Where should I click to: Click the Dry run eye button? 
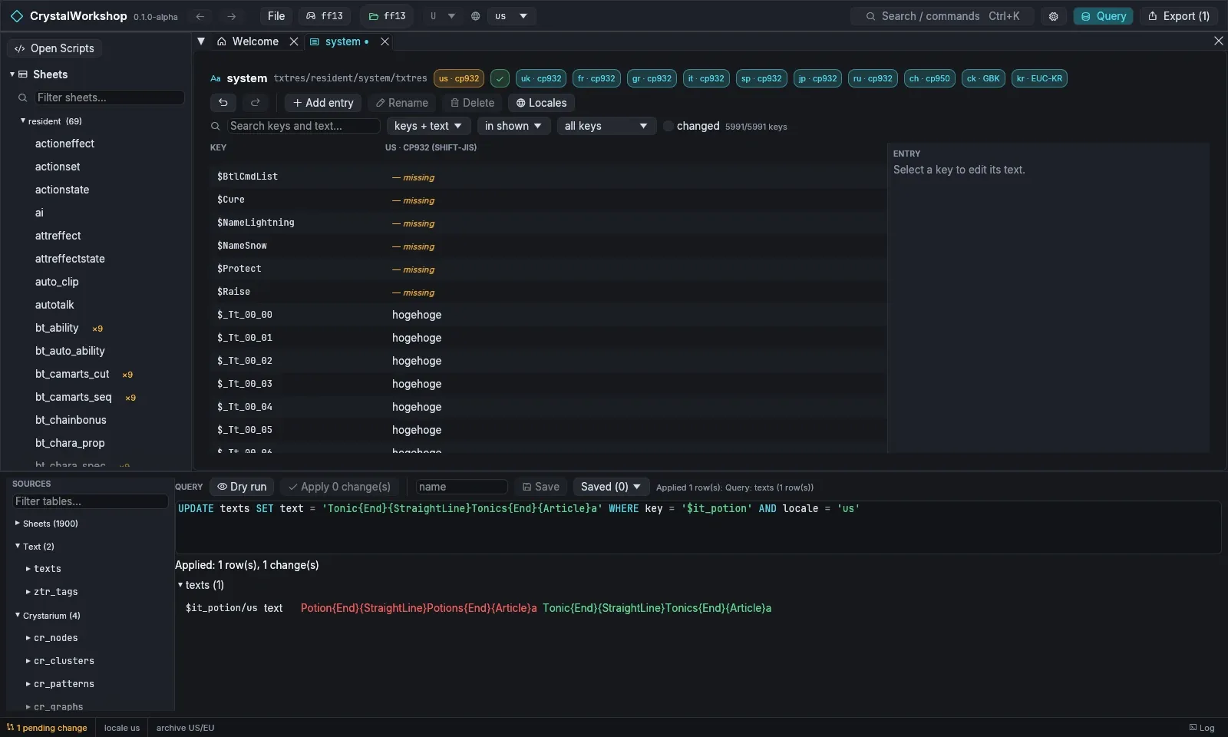(x=242, y=487)
